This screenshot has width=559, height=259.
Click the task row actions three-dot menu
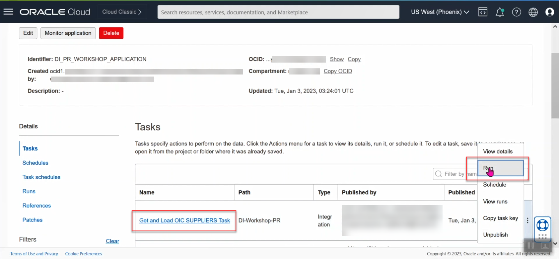pos(528,221)
